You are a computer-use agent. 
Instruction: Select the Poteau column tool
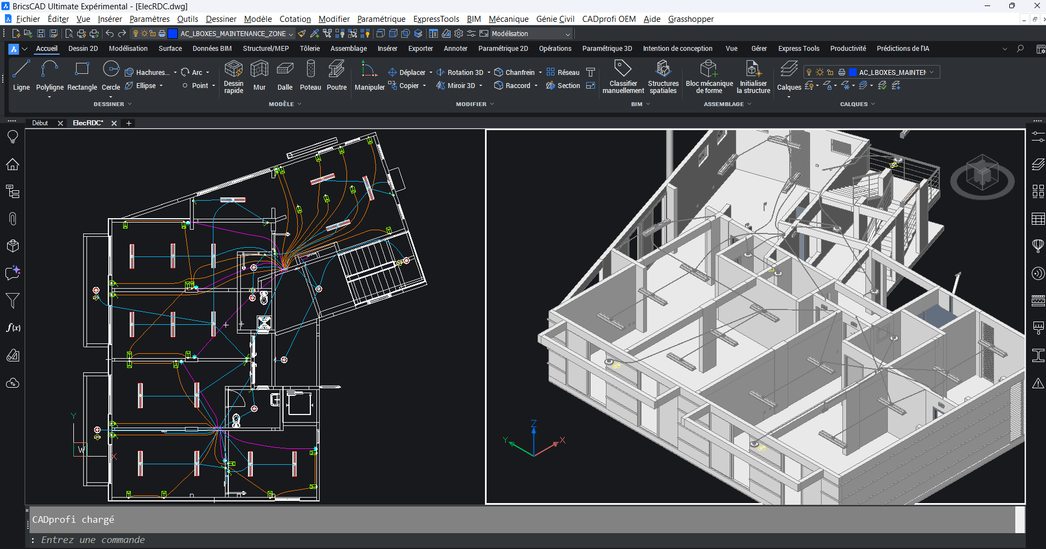coord(310,75)
